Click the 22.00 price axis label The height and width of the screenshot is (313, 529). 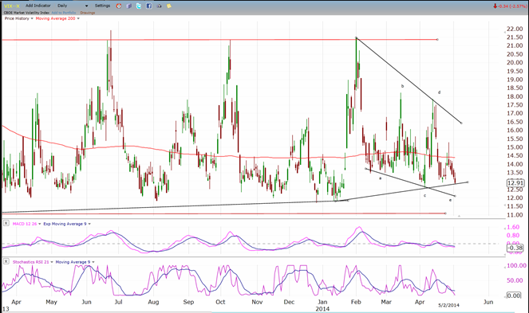click(x=515, y=29)
